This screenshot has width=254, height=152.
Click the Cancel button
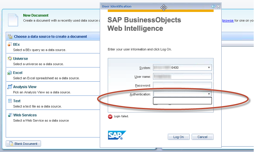pos(202,137)
